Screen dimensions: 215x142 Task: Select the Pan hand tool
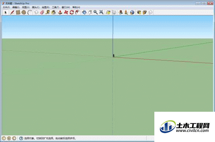coord(90,12)
